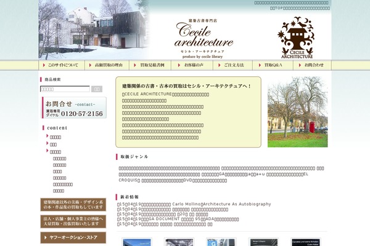The image size is (370, 246).
Task: Click the fifth black book cover thumbnail
Action: [306, 242]
